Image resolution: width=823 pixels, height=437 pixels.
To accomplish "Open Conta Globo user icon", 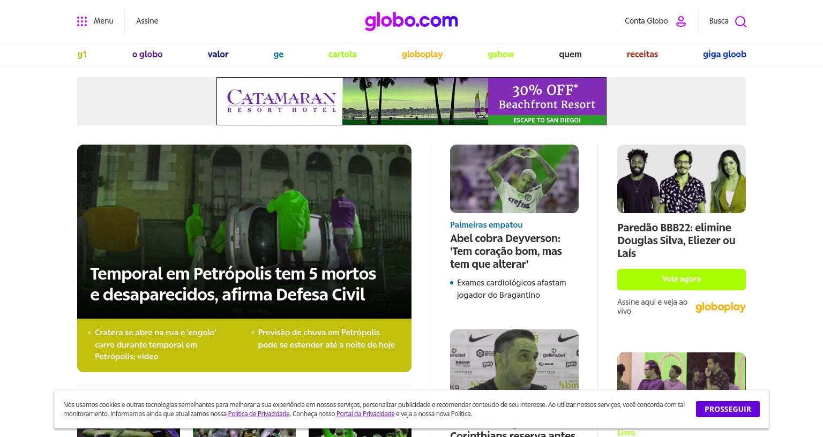I will (681, 21).
